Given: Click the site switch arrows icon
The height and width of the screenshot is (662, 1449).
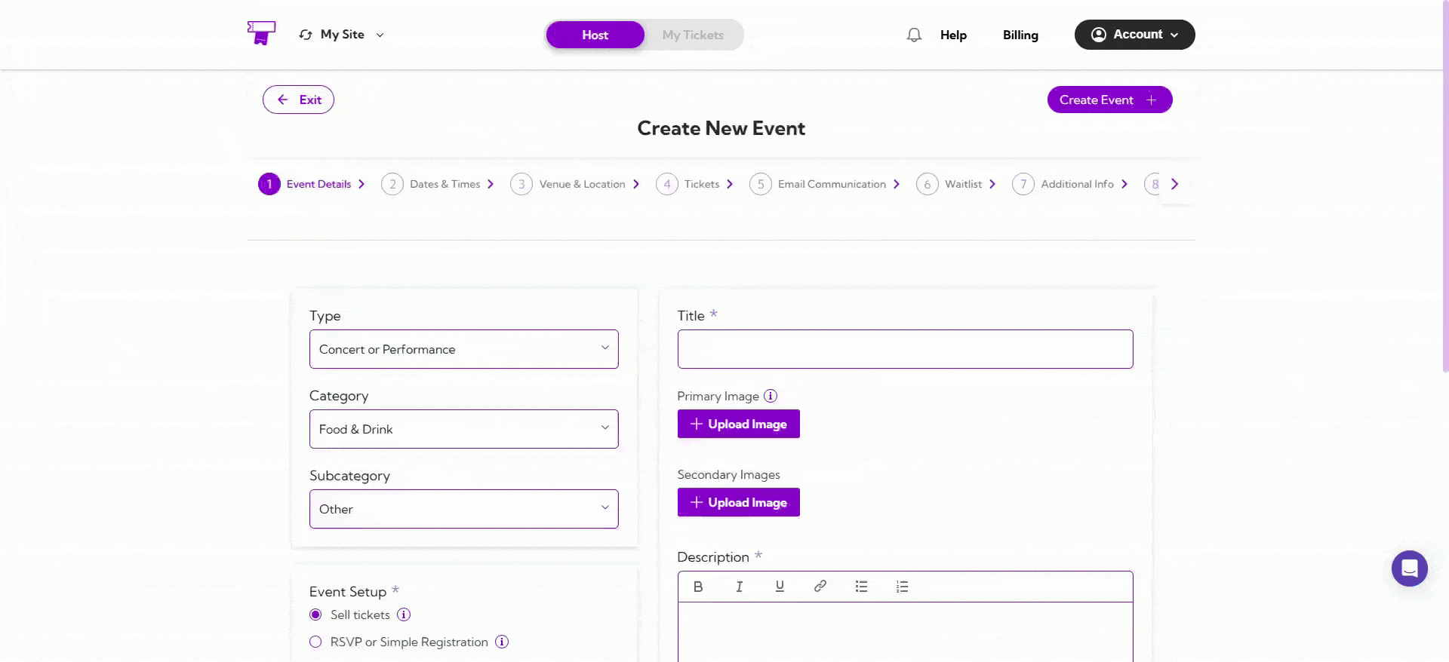Looking at the screenshot, I should pos(306,35).
